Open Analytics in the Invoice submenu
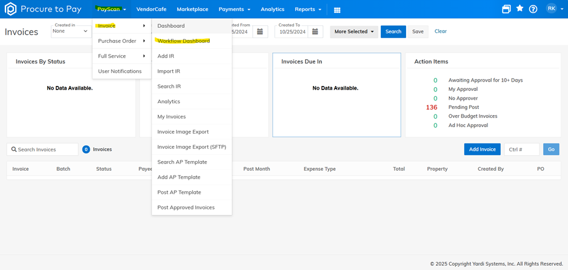This screenshot has width=568, height=270. point(192,102)
